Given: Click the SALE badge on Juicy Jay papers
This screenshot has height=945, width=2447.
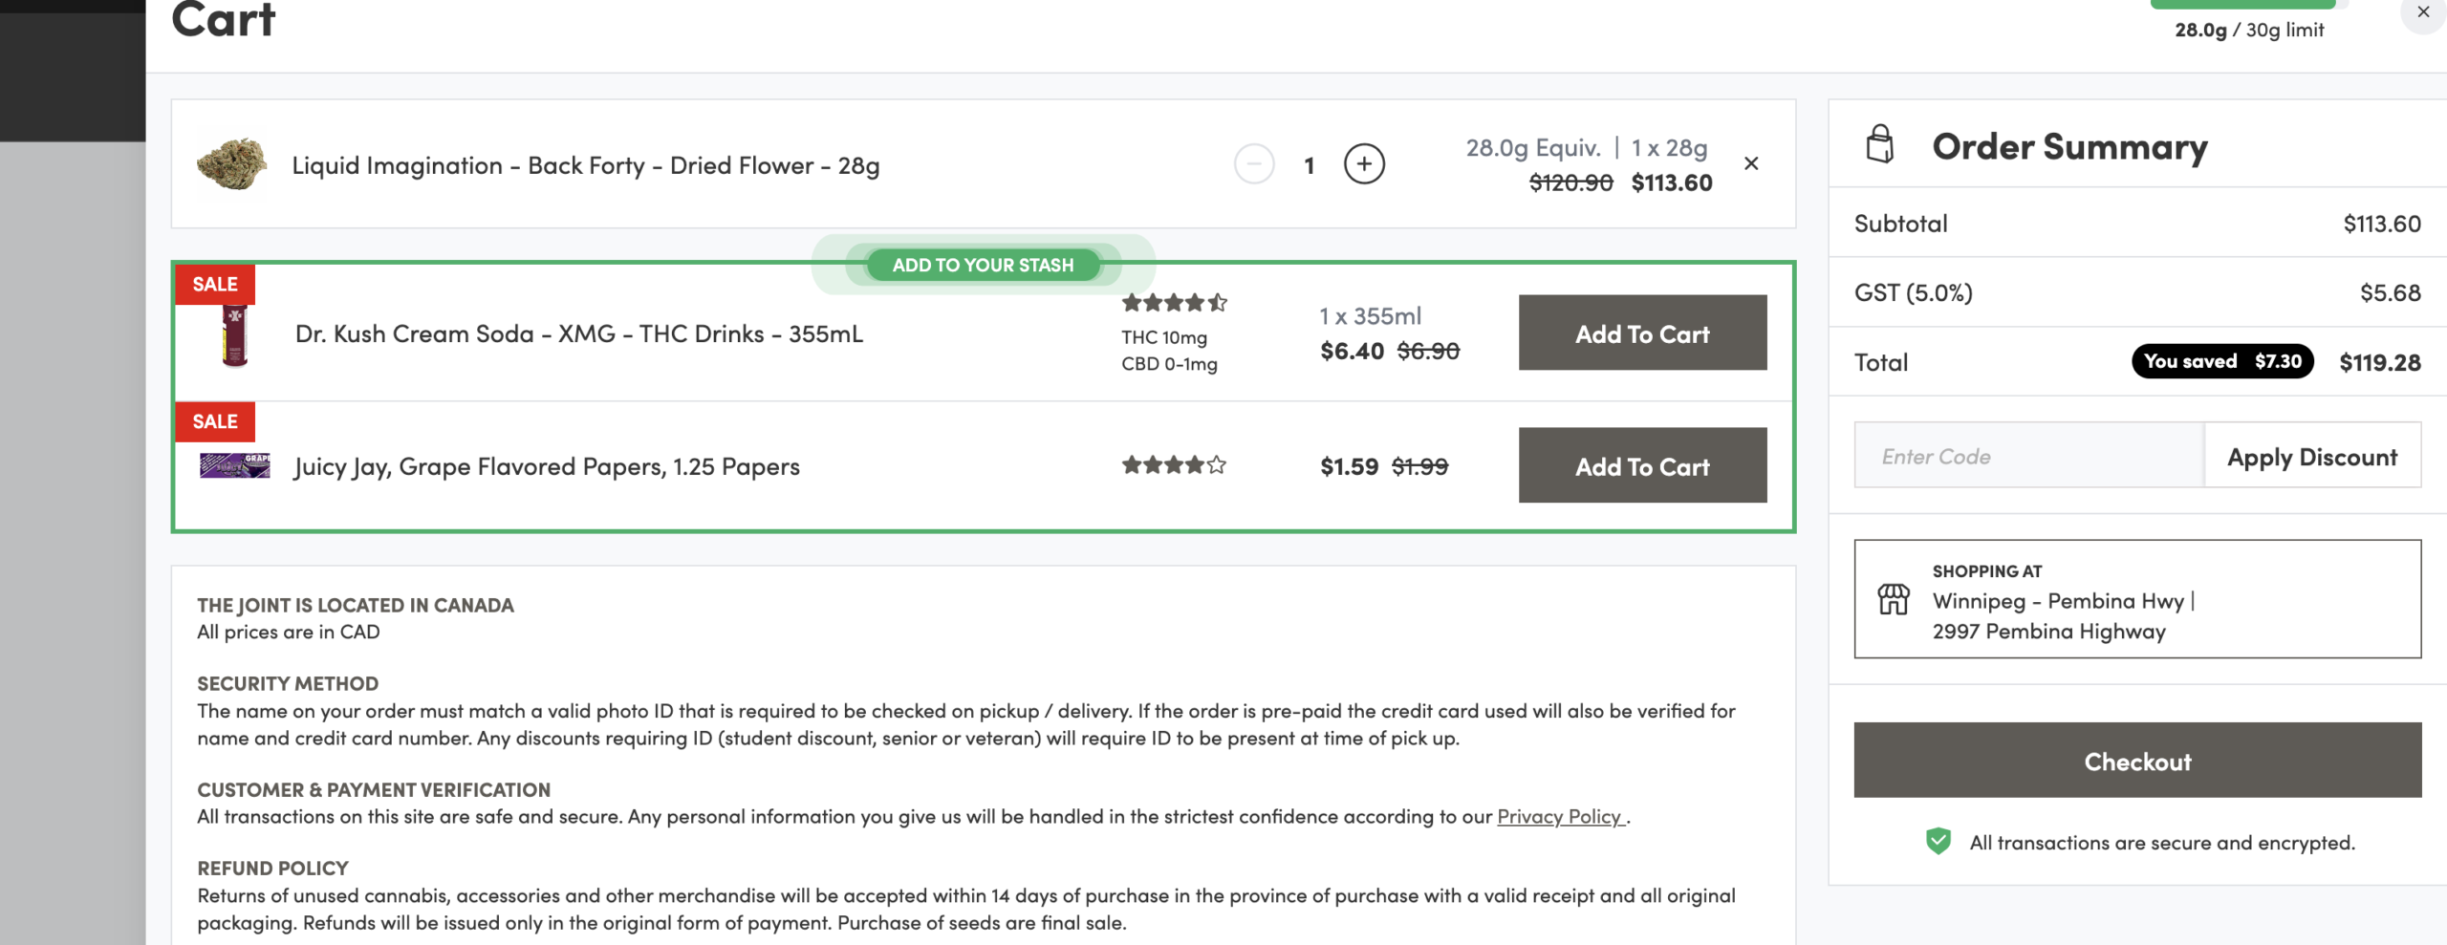Looking at the screenshot, I should (214, 421).
